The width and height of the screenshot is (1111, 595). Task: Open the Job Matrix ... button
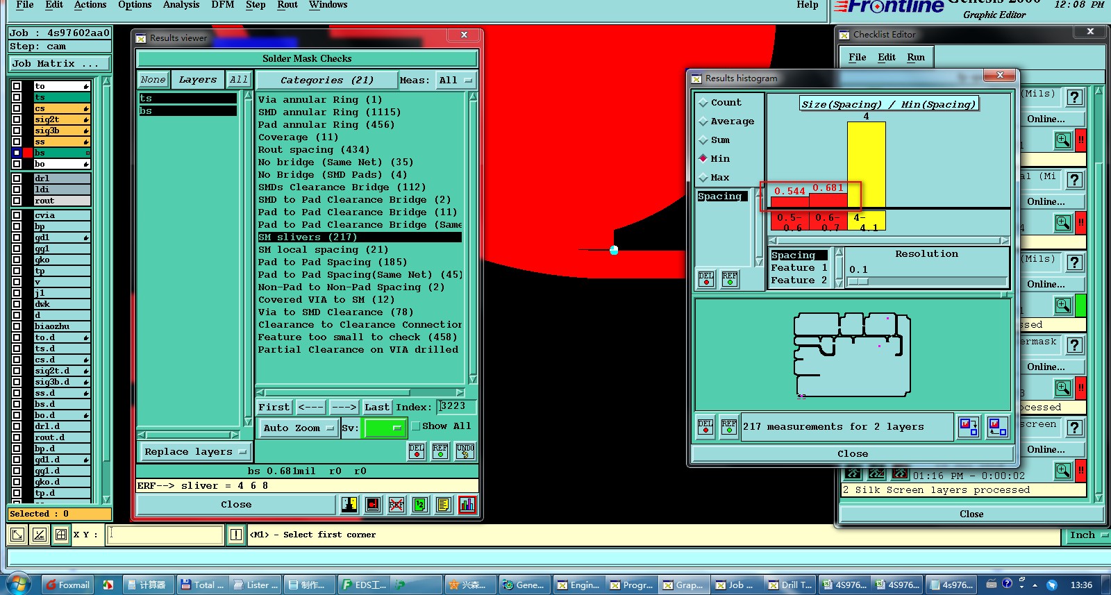tap(60, 63)
